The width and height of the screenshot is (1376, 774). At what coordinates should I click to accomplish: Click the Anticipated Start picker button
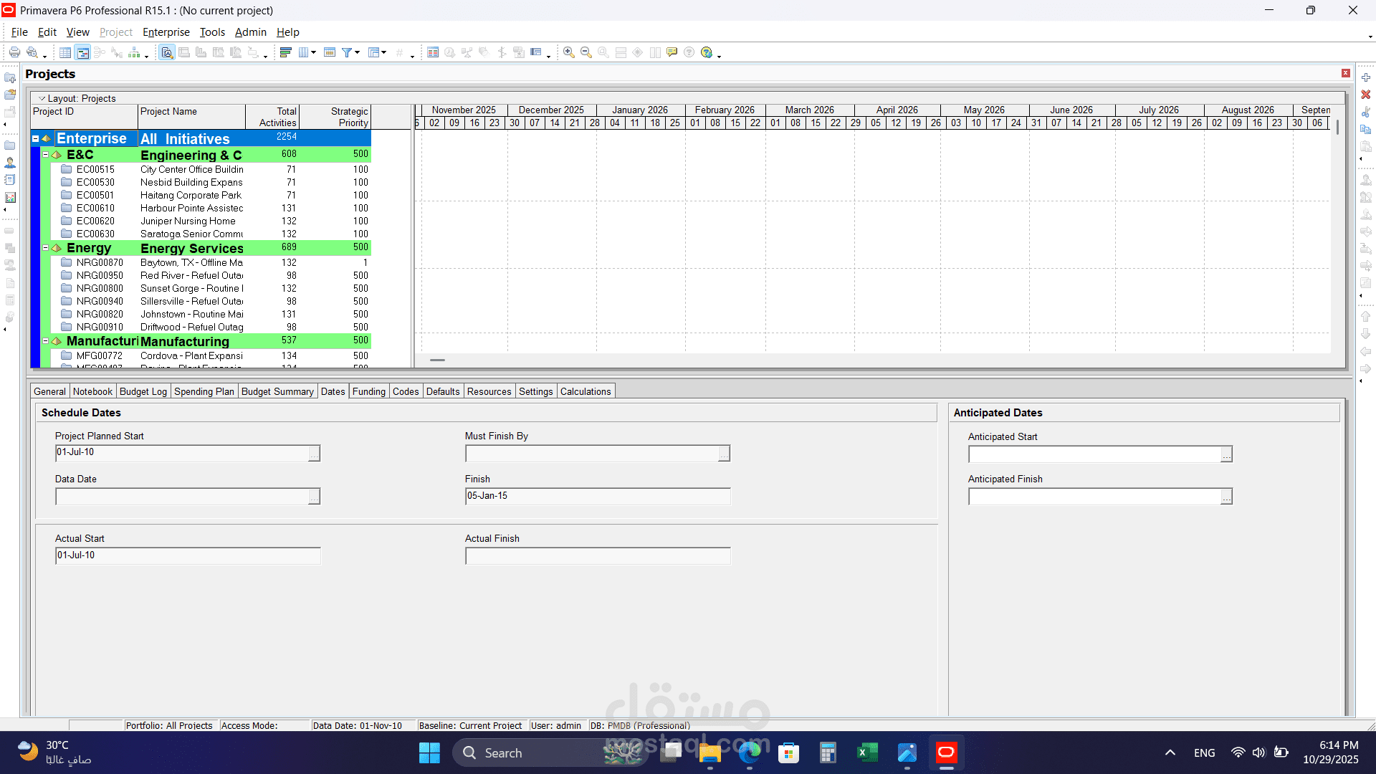coord(1226,454)
